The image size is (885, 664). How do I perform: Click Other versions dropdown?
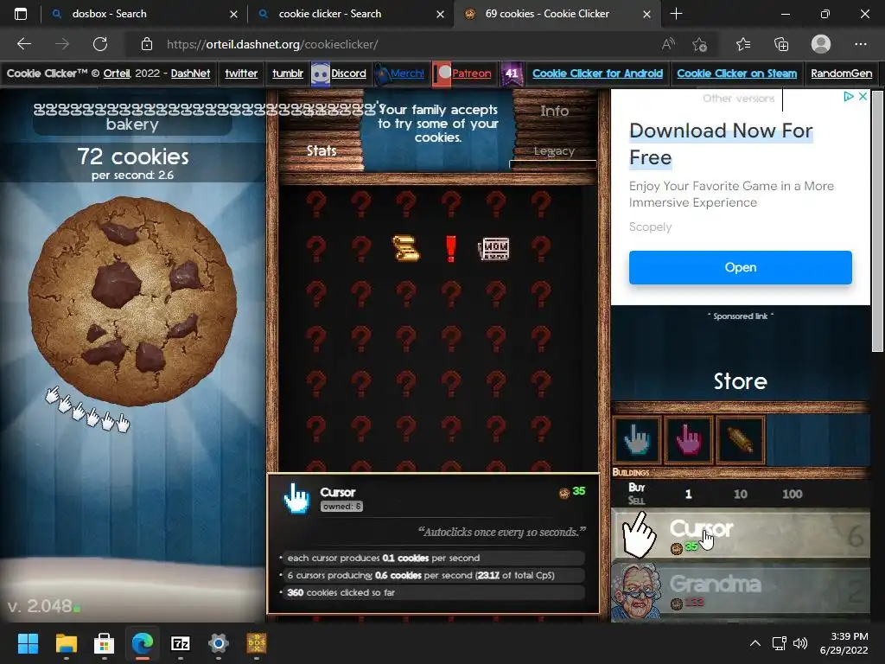click(738, 99)
